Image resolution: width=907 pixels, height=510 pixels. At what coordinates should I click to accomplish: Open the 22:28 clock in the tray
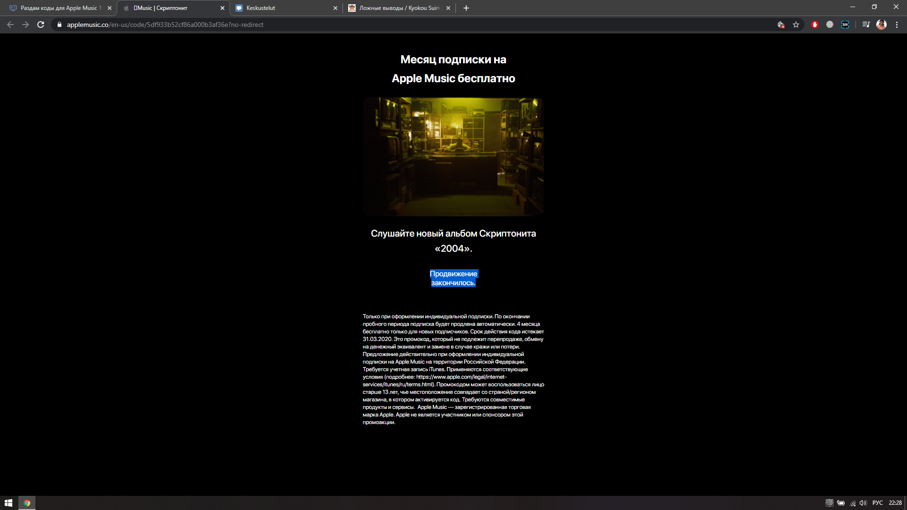point(895,503)
